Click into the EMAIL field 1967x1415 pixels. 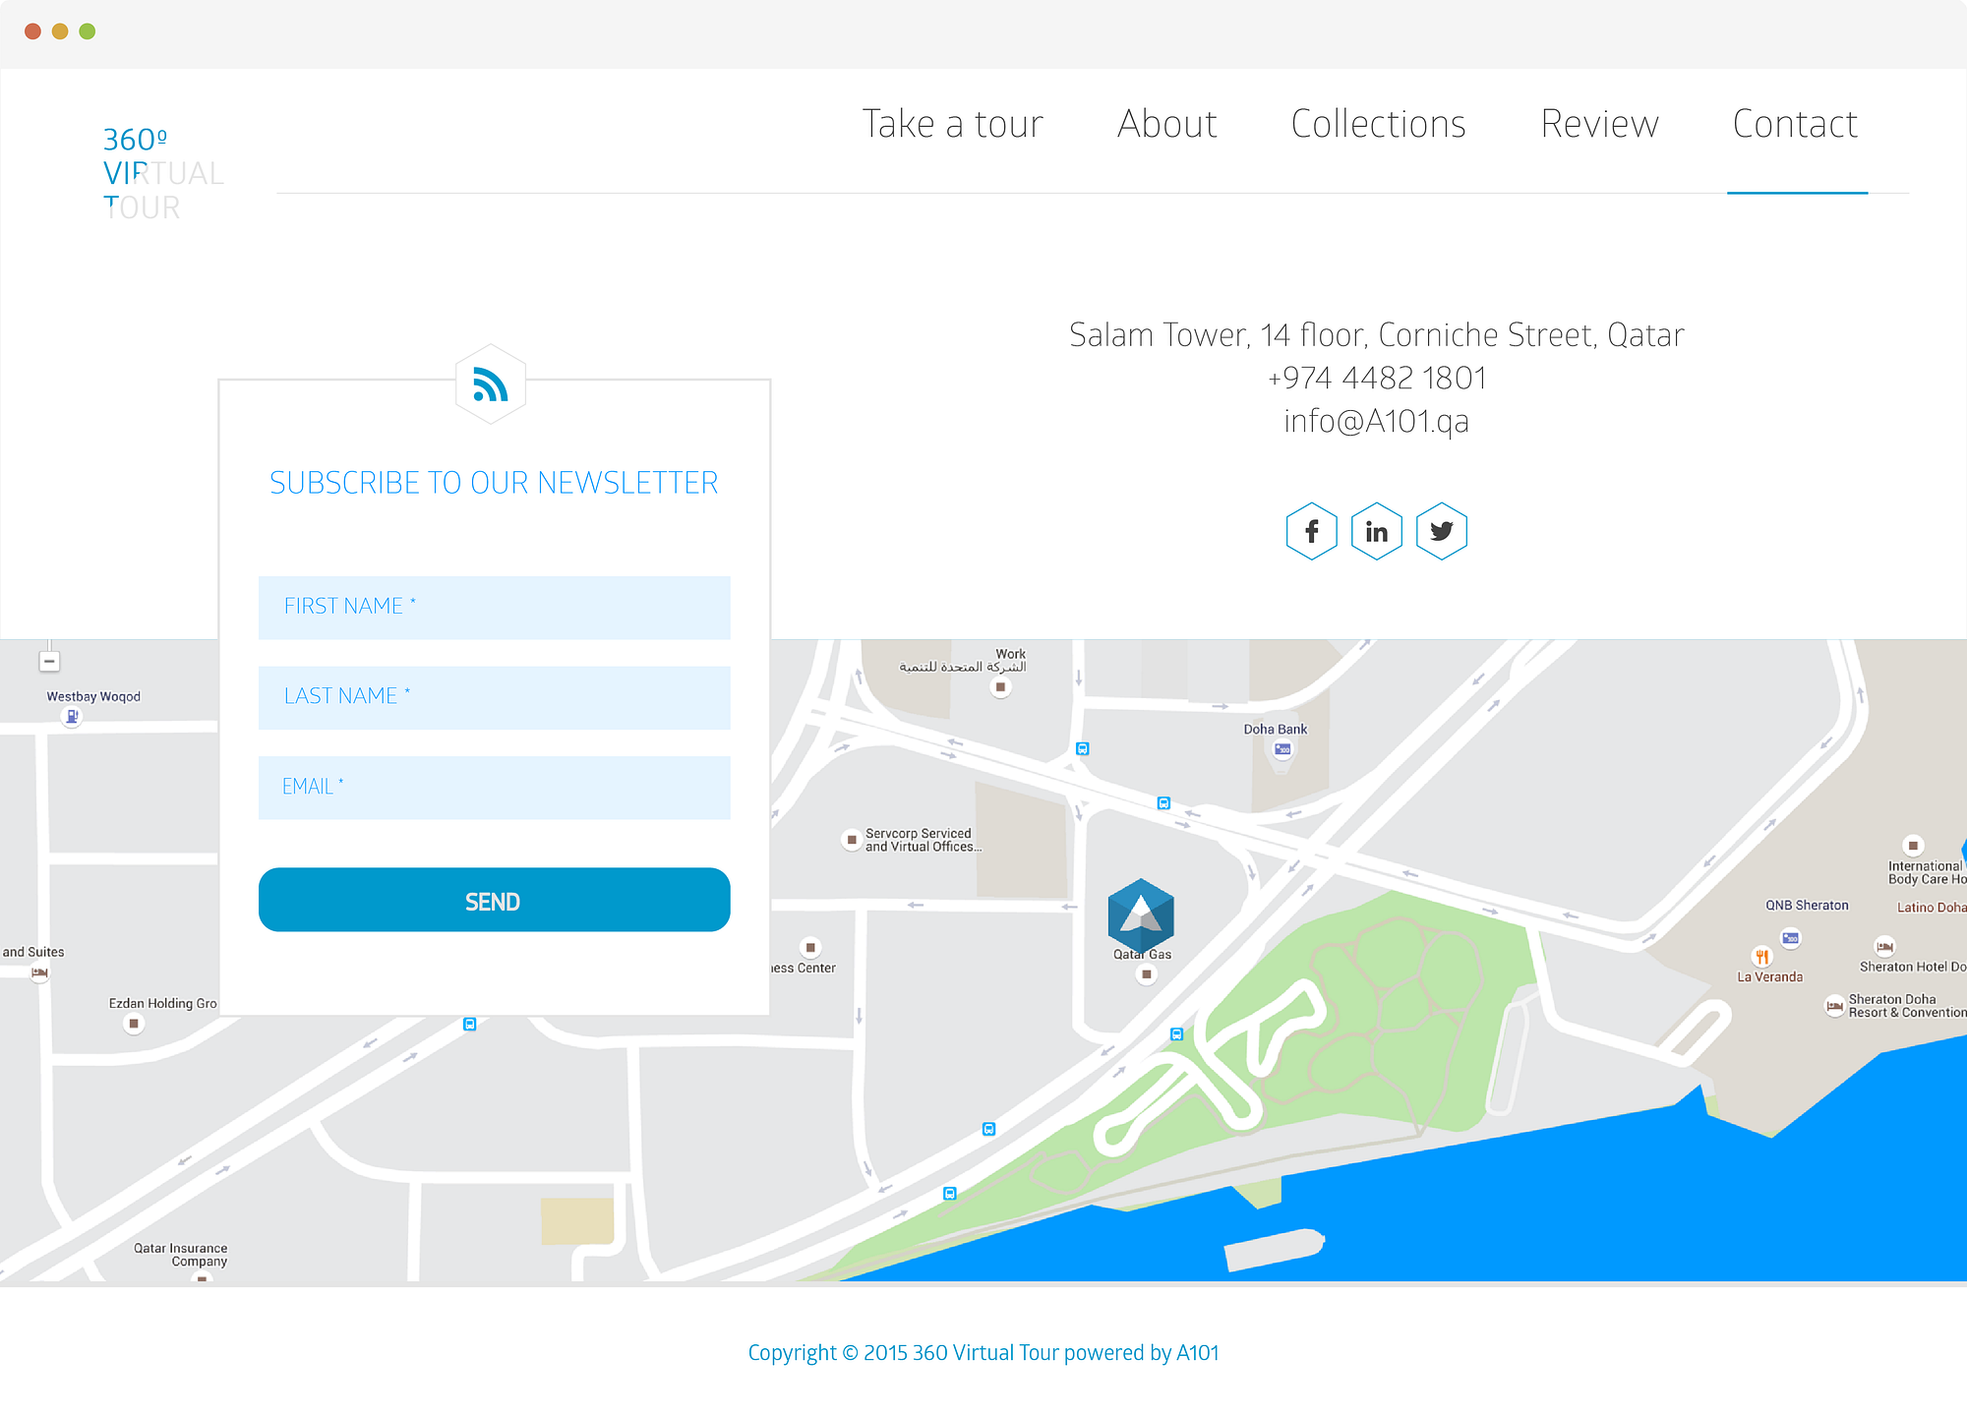[494, 787]
